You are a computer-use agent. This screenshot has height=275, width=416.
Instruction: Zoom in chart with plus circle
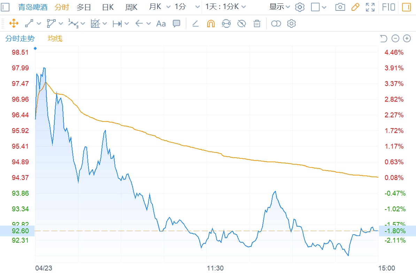pos(407,38)
